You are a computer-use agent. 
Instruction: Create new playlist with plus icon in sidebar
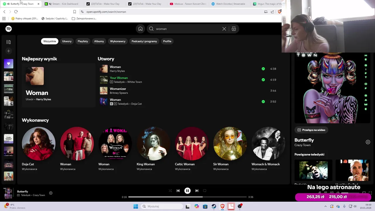8,51
